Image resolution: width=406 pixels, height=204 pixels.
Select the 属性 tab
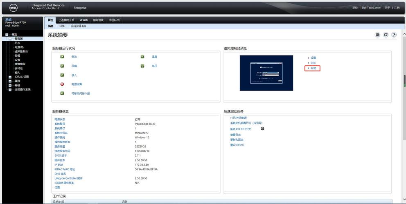(50, 20)
